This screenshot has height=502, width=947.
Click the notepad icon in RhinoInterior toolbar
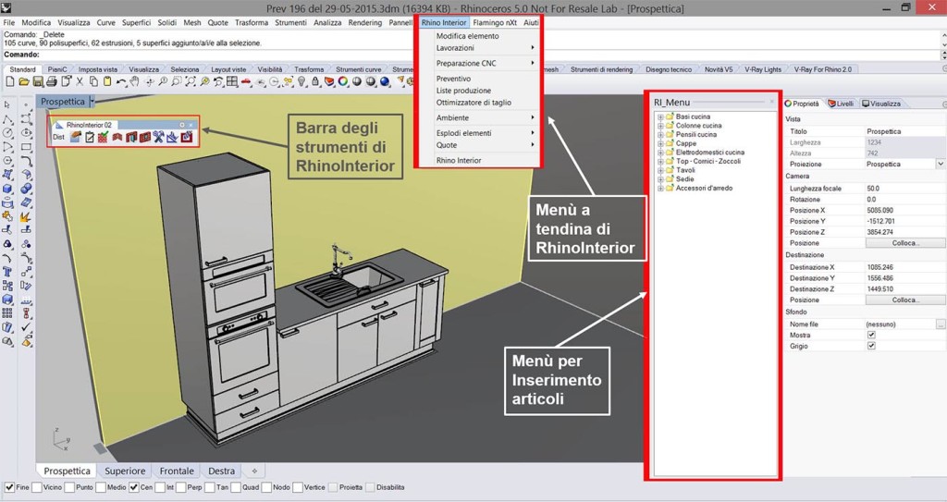[x=90, y=137]
